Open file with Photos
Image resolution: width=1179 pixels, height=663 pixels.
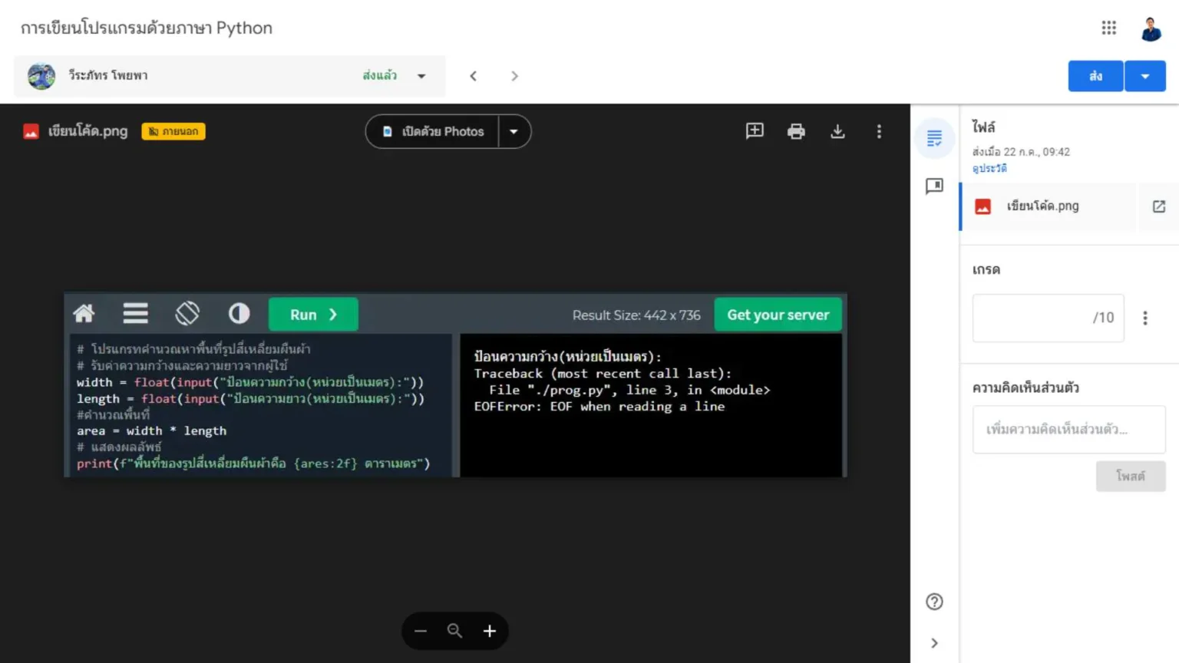coord(433,131)
